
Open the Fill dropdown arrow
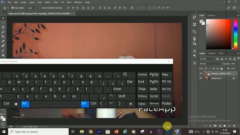pos(238,69)
